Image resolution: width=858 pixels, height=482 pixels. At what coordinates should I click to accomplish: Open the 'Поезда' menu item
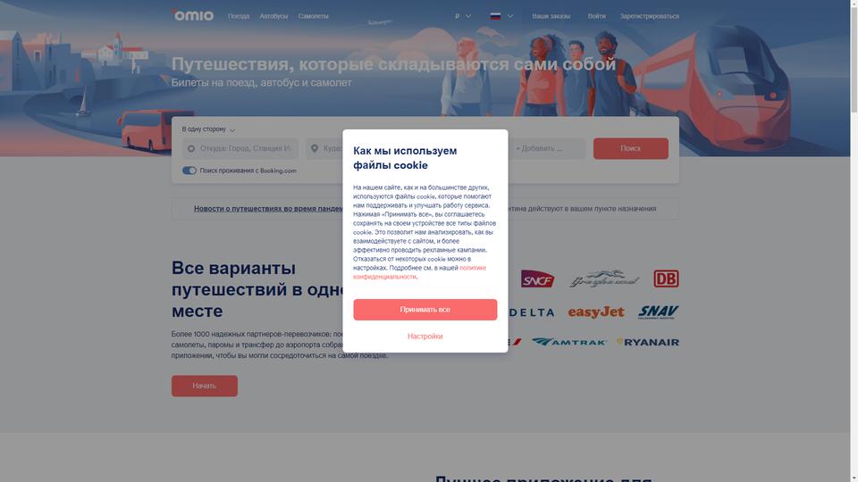[x=239, y=16]
